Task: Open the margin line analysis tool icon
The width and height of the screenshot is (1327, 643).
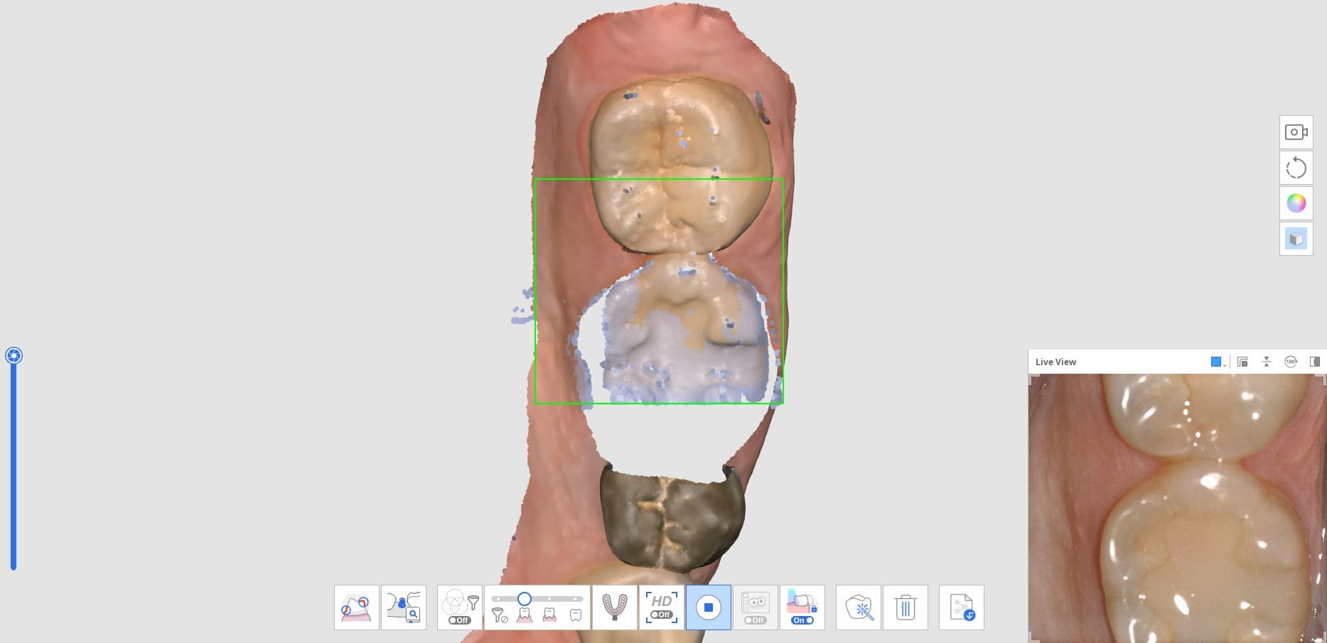Action: [x=357, y=607]
